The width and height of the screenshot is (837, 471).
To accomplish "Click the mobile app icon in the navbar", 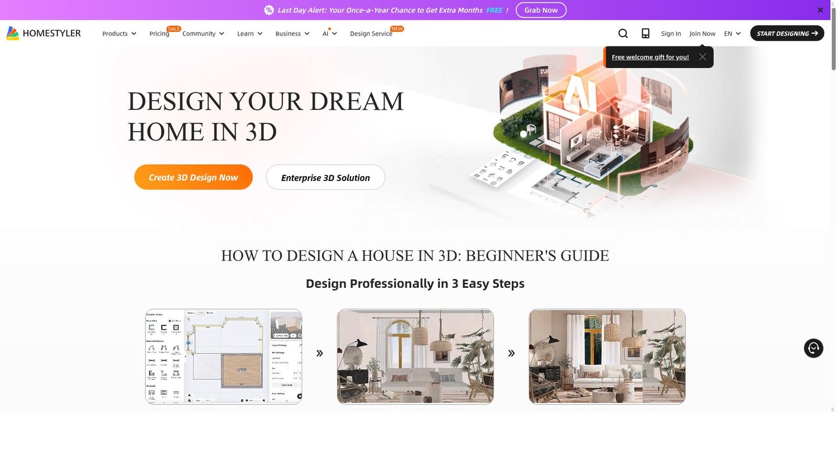I will point(645,33).
